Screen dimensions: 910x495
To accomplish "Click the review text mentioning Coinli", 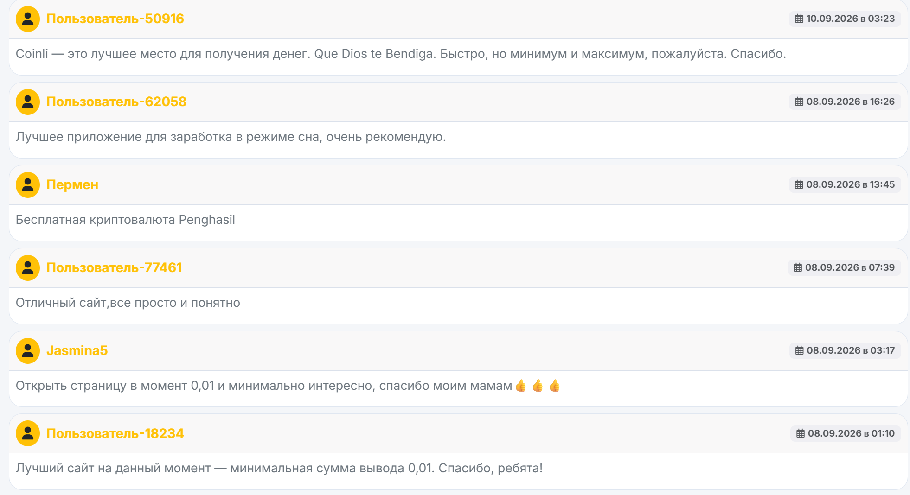I will point(401,54).
